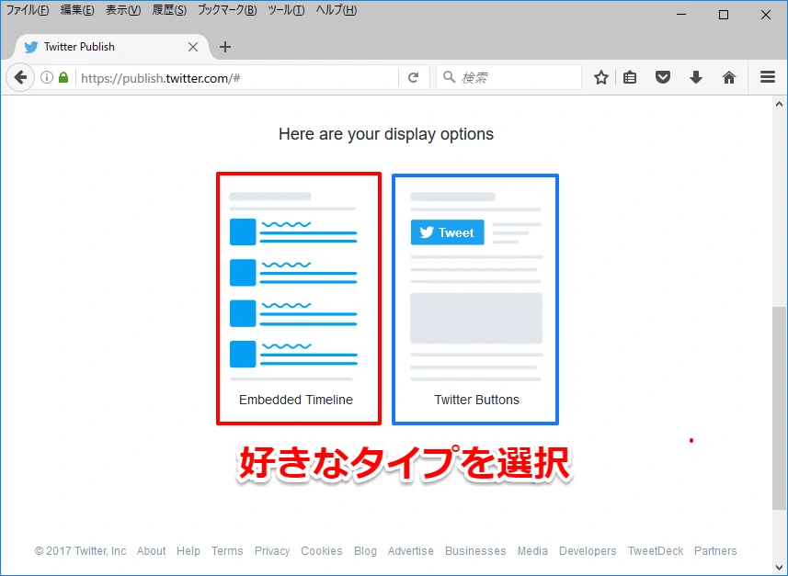Click the Pocket save icon
Screen dimensions: 788x576
[662, 78]
